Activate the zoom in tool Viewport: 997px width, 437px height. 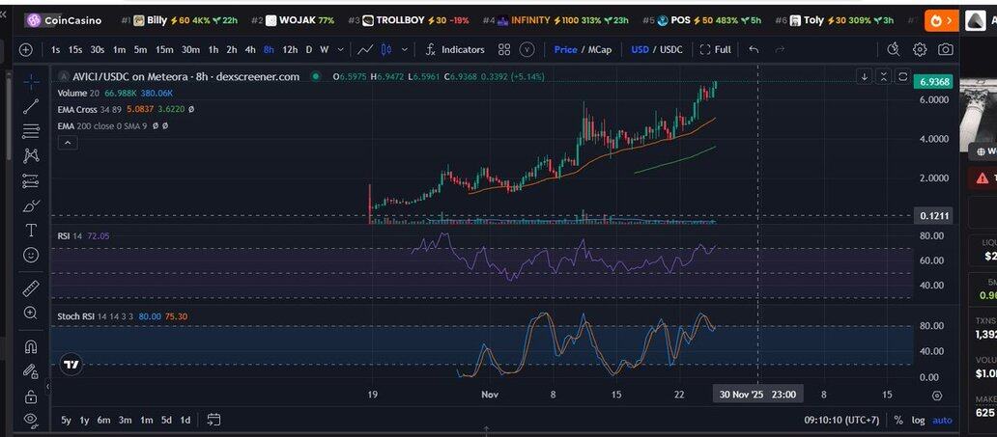pos(31,313)
